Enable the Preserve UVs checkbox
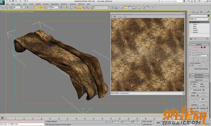Image resolution: width=211 pixels, height=126 pixels. coord(192,90)
